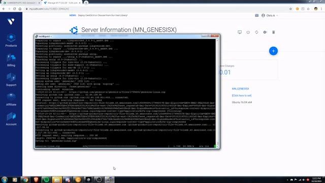Click the browser home icon
Image resolution: width=325 pixels, height=183 pixels.
click(20, 9)
